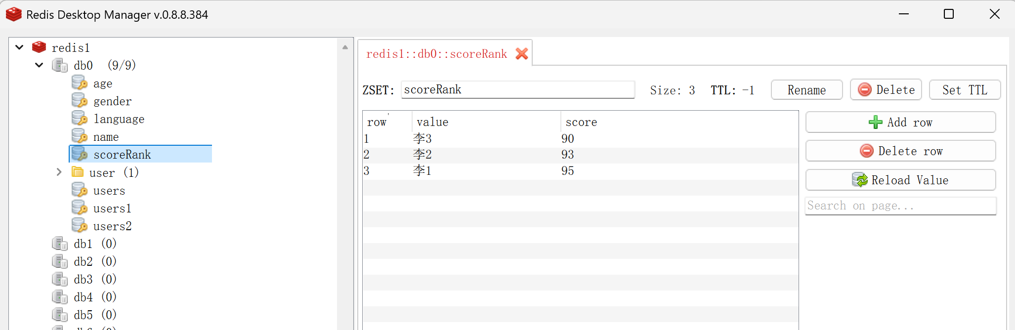This screenshot has width=1015, height=330.
Task: Click the Redis Desktop Manager title bar logo
Action: tap(13, 14)
